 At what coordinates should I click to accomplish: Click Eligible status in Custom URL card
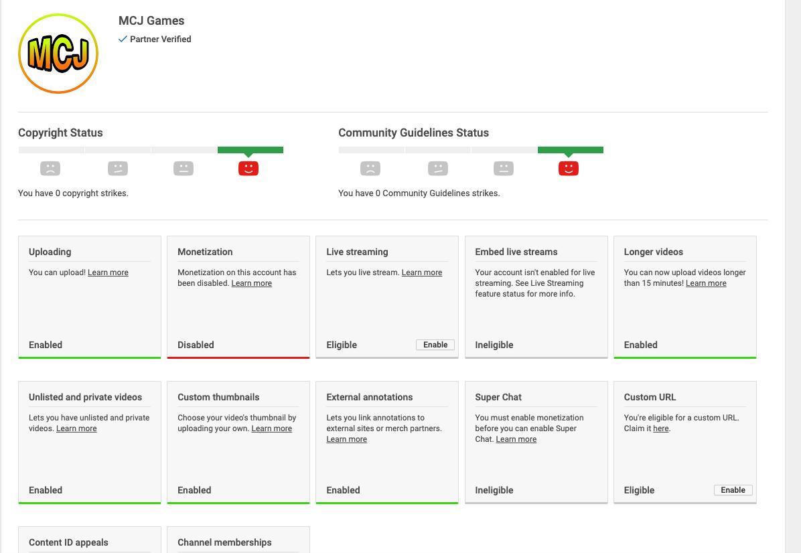coord(639,490)
